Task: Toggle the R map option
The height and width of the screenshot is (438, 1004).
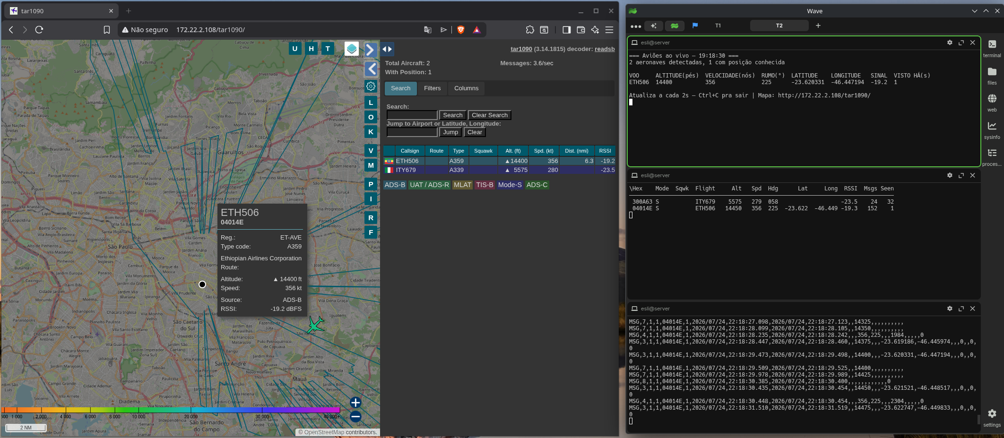Action: pyautogui.click(x=371, y=218)
